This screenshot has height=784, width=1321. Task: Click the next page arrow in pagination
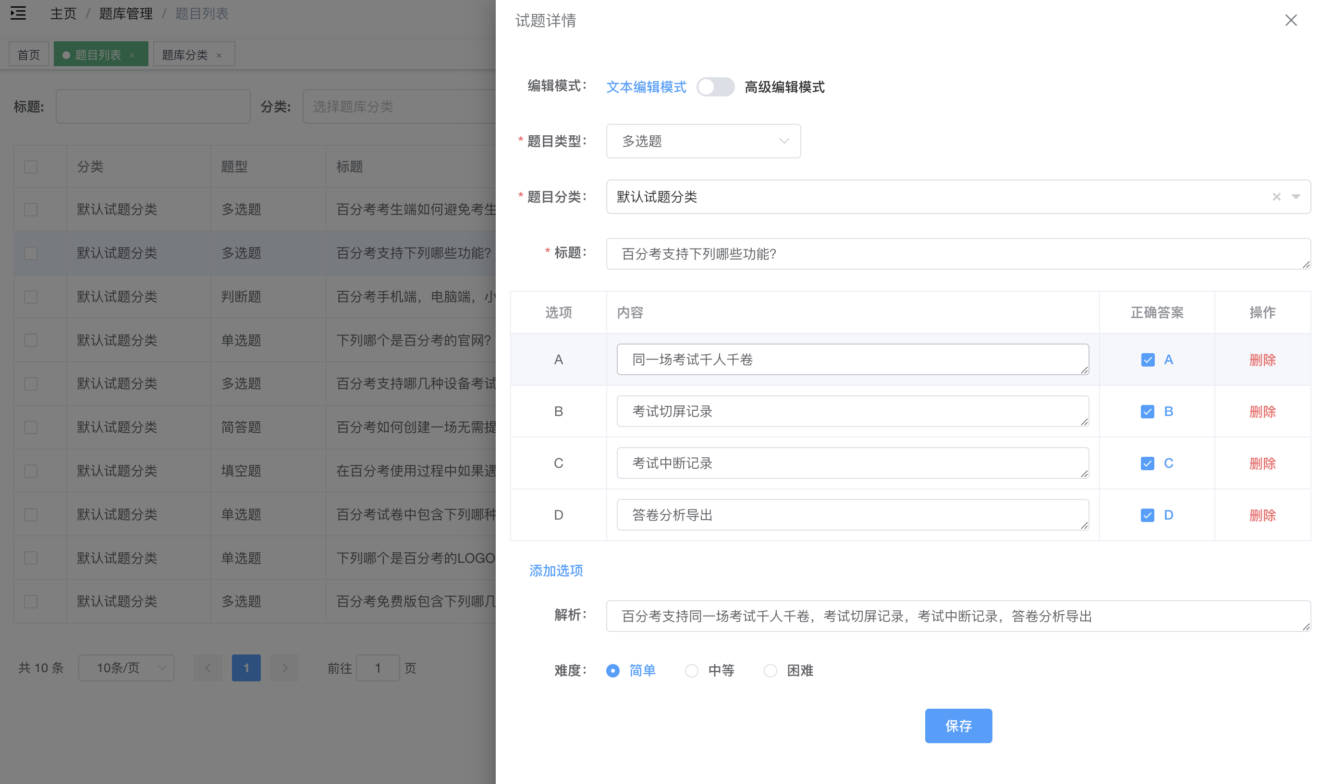click(284, 668)
